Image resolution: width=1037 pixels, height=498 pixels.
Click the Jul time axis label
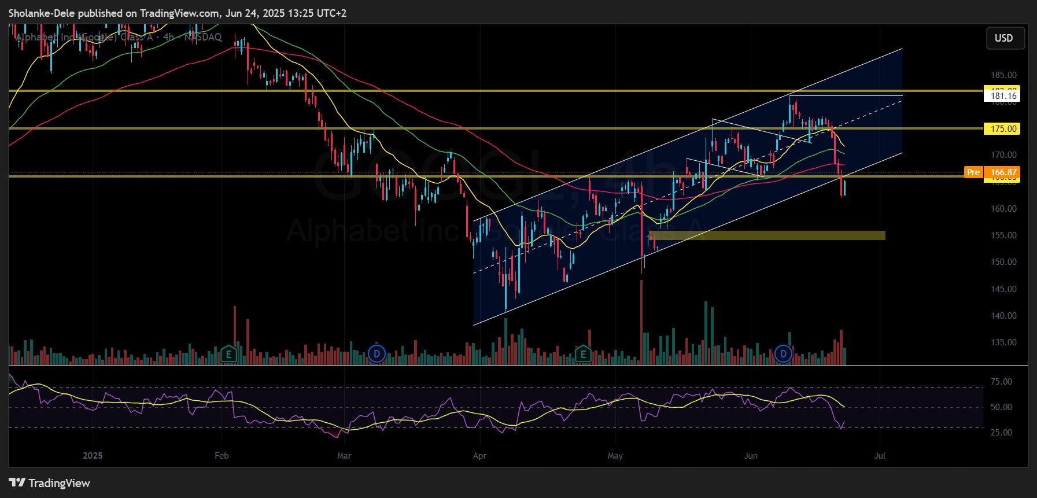pos(880,456)
